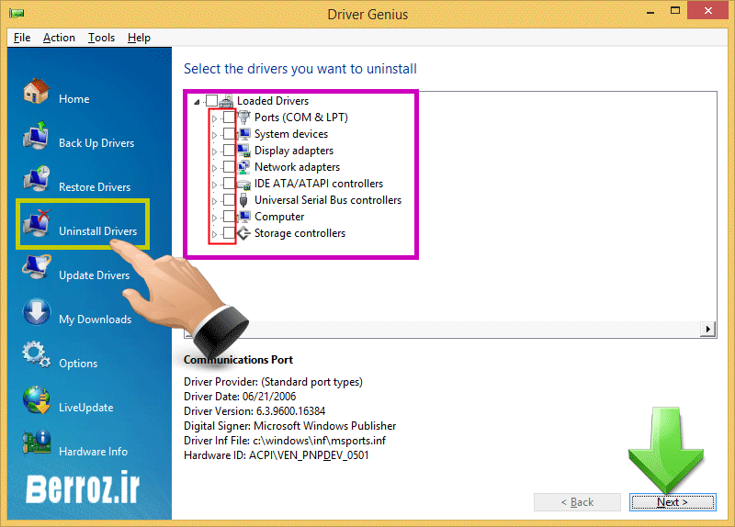Check the Loaded Drivers root checkbox
735x527 pixels.
[212, 101]
